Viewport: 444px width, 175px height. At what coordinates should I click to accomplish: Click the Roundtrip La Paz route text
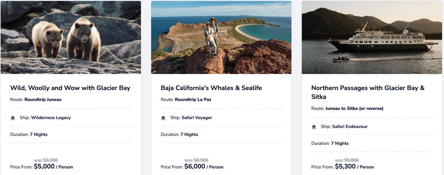193,99
